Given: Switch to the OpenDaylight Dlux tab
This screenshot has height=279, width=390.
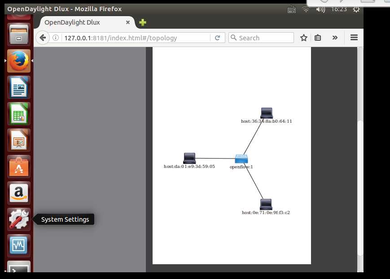Looking at the screenshot, I should click(87, 22).
